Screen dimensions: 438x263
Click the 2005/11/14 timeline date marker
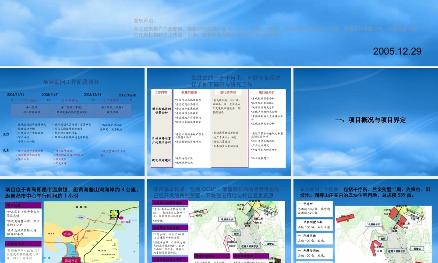coord(16,95)
